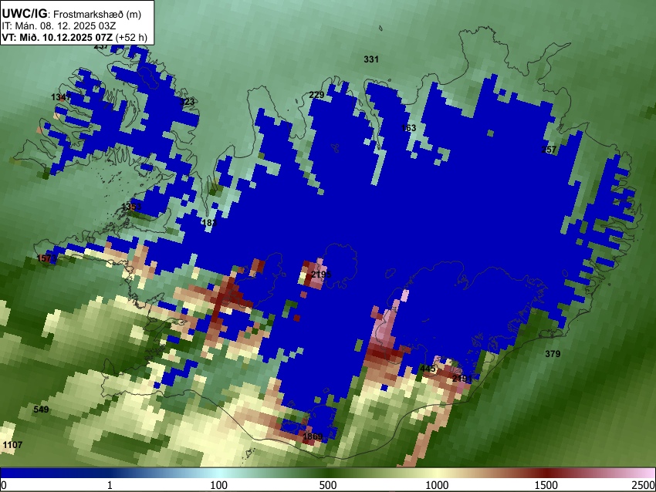
Task: Click the map value 2195
Action: (321, 275)
